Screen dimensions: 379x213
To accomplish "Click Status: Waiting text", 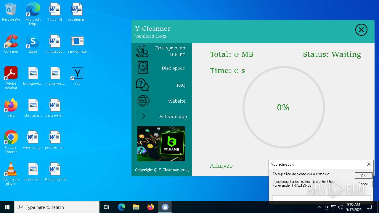I will (332, 54).
